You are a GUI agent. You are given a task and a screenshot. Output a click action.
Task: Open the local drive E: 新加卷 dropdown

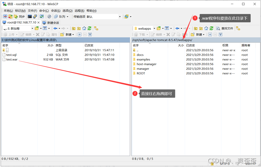pyautogui.click(x=18, y=29)
